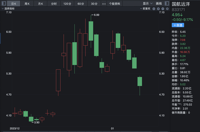Open the 个股资料 stock info tab
This screenshot has height=132, width=200.
click(x=114, y=4)
